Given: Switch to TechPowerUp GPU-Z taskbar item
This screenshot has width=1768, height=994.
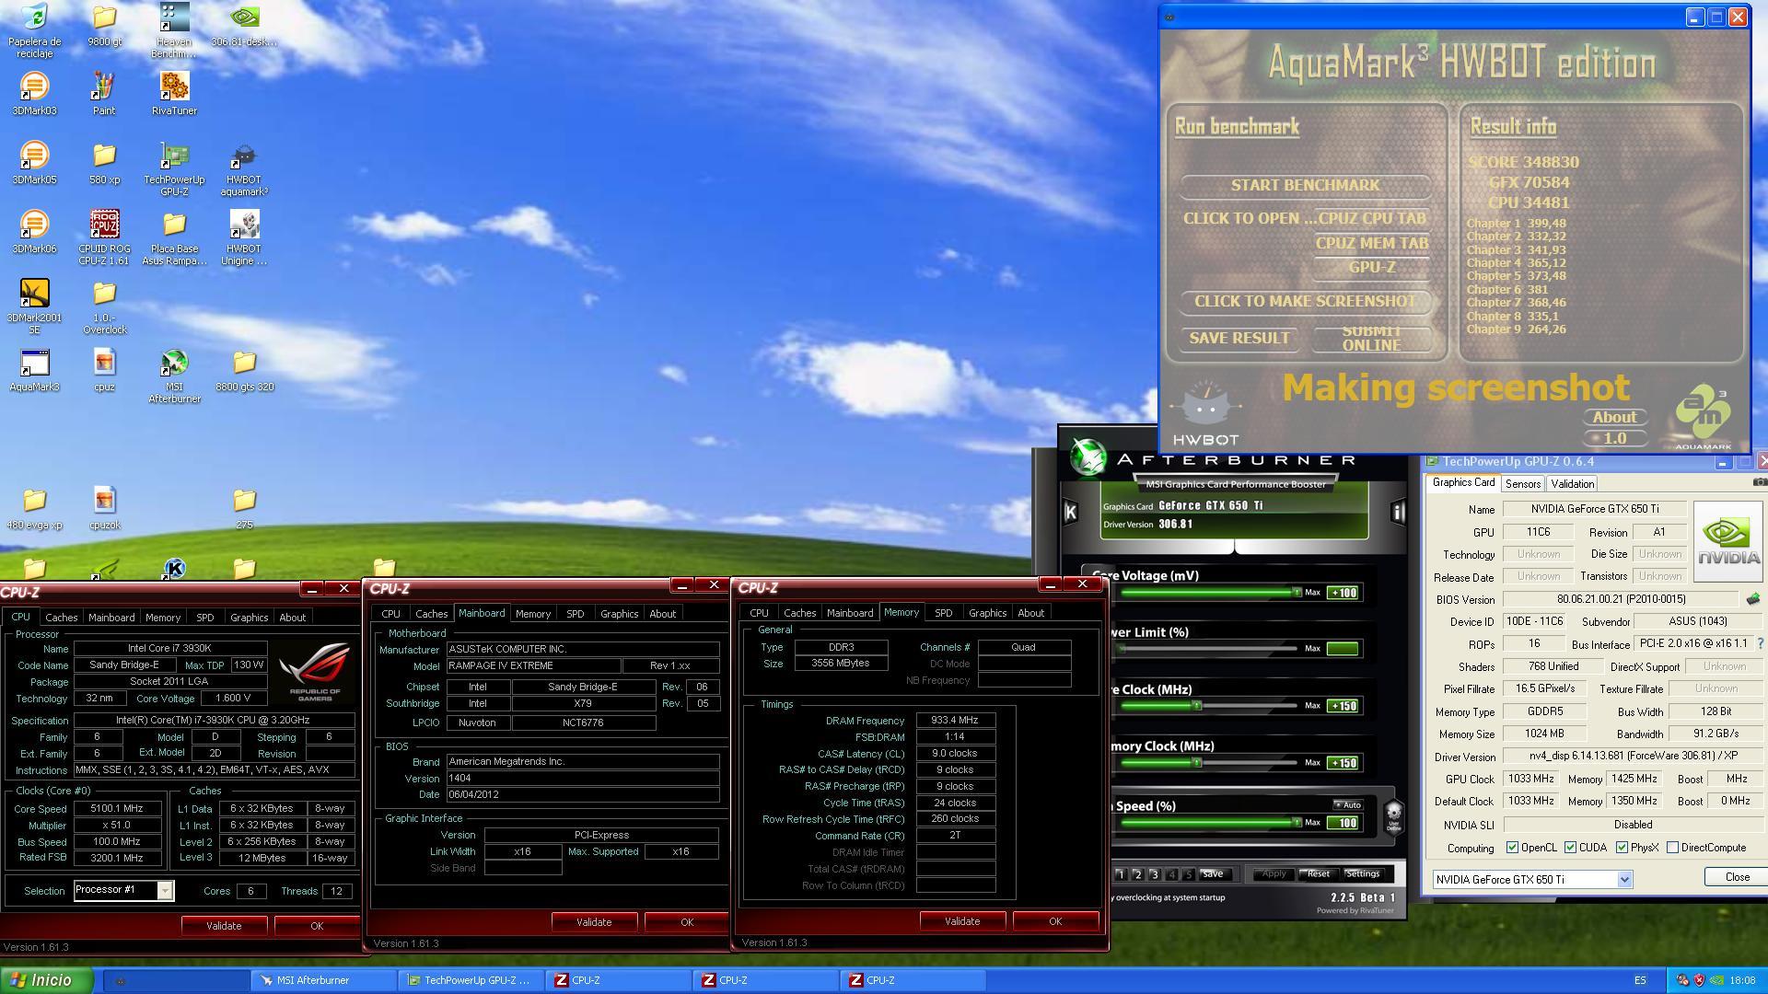Looking at the screenshot, I should tap(471, 980).
